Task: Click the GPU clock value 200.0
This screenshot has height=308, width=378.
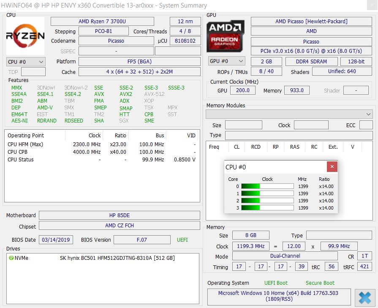Action: coord(243,90)
